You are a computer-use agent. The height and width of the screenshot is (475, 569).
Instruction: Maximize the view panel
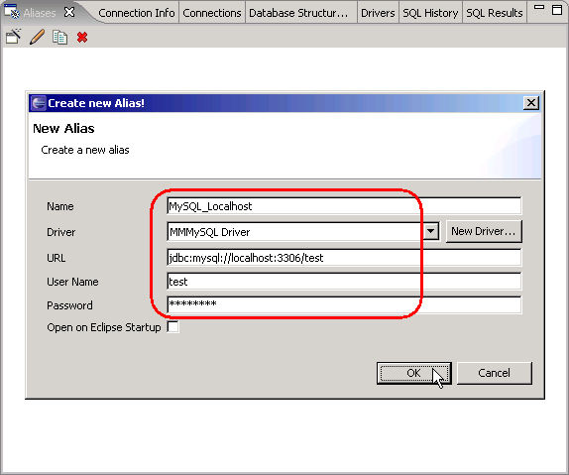click(x=557, y=10)
